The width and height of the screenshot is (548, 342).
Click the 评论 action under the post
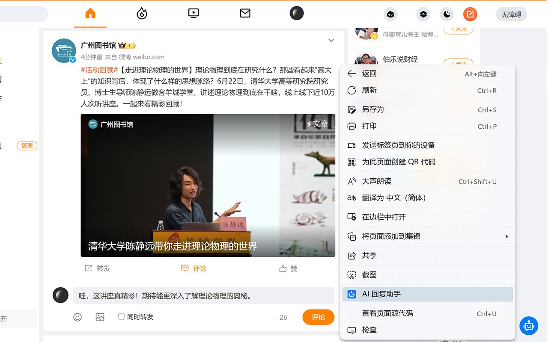194,268
